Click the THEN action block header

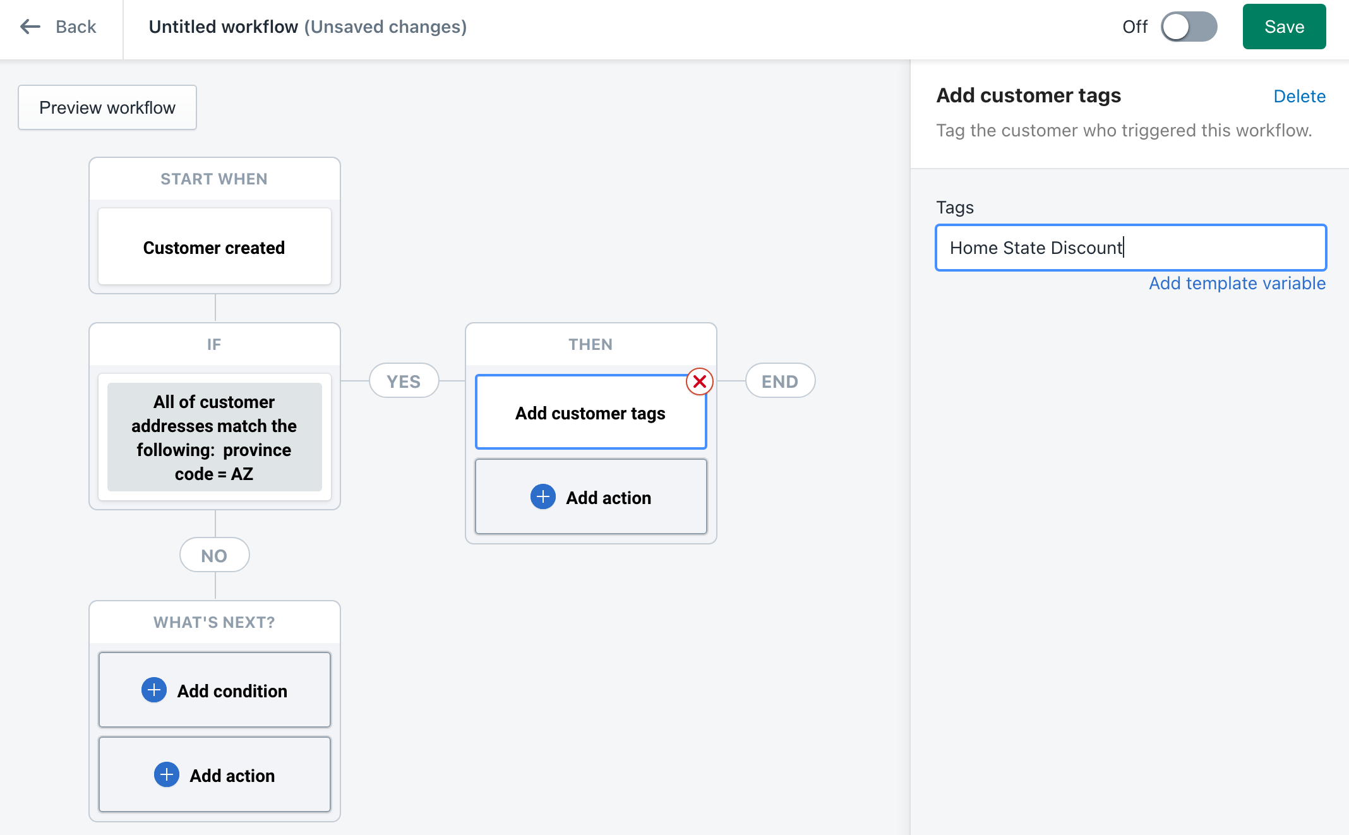click(591, 344)
